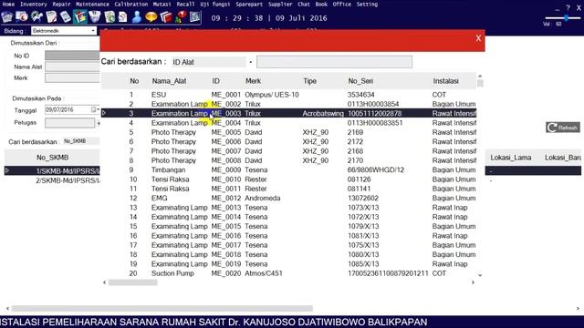This screenshot has height=328, width=584.
Task: Click the dialog search text field
Action: [x=334, y=62]
